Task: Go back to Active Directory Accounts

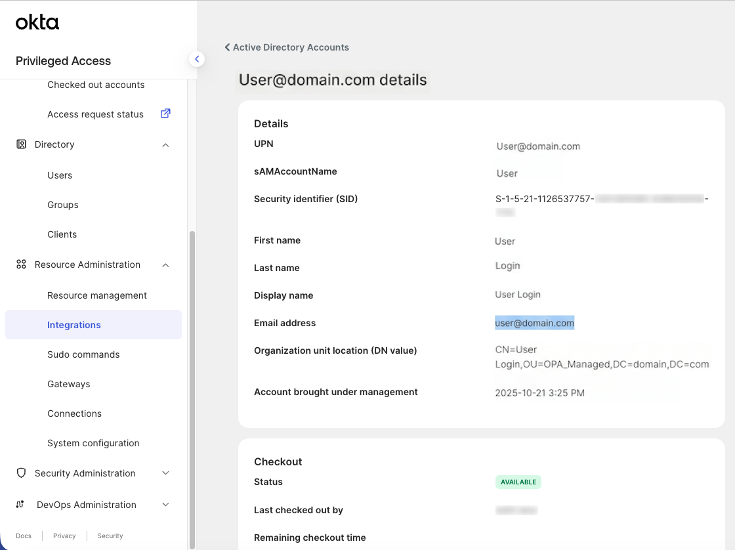Action: [x=291, y=47]
